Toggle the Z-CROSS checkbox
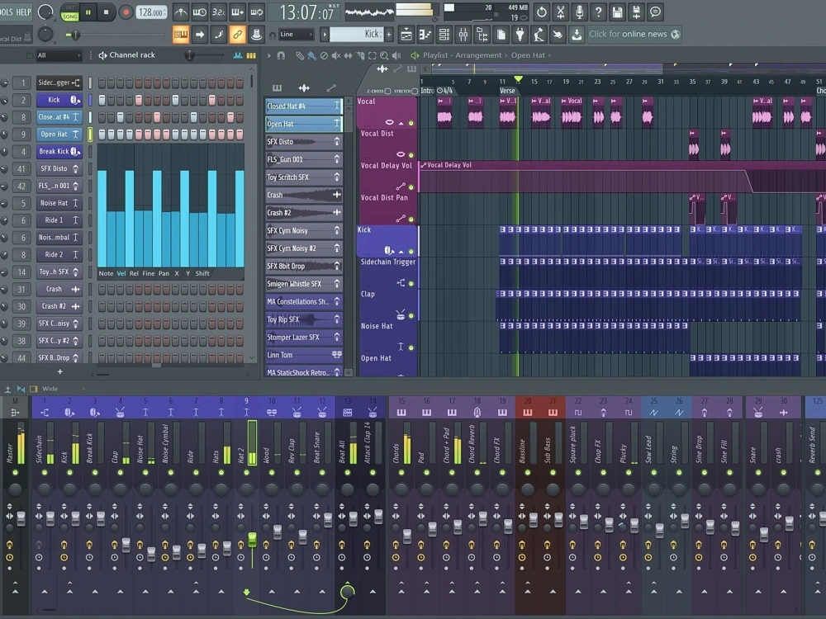The width and height of the screenshot is (826, 619). [387, 91]
